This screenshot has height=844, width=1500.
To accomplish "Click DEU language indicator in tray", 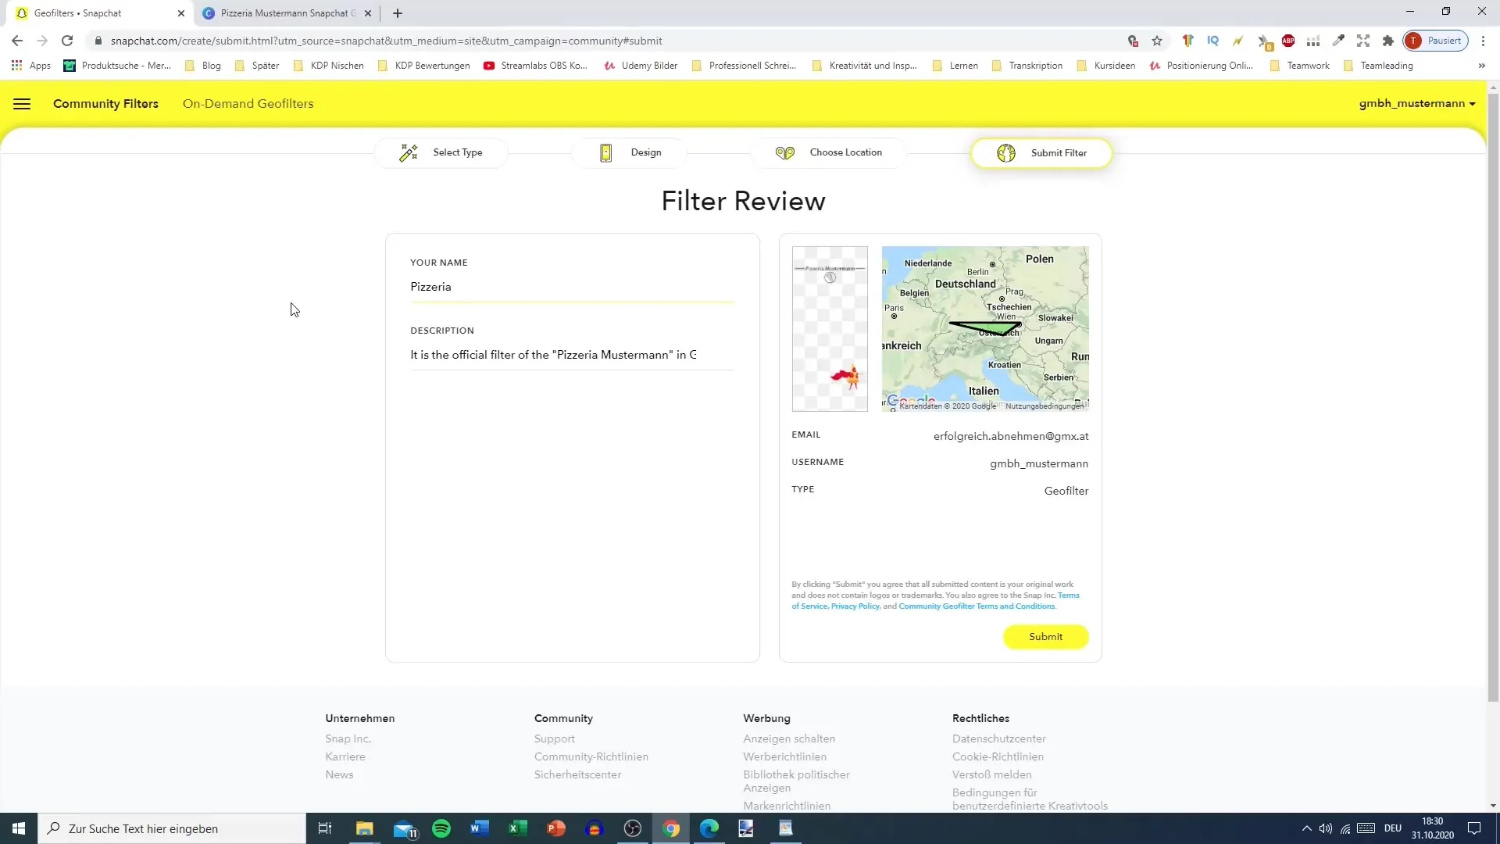I will (1393, 828).
